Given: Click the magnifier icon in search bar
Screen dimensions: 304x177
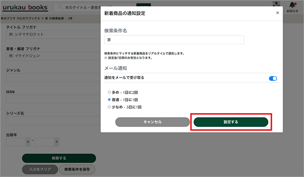Looking at the screenshot, I should 60,7.
